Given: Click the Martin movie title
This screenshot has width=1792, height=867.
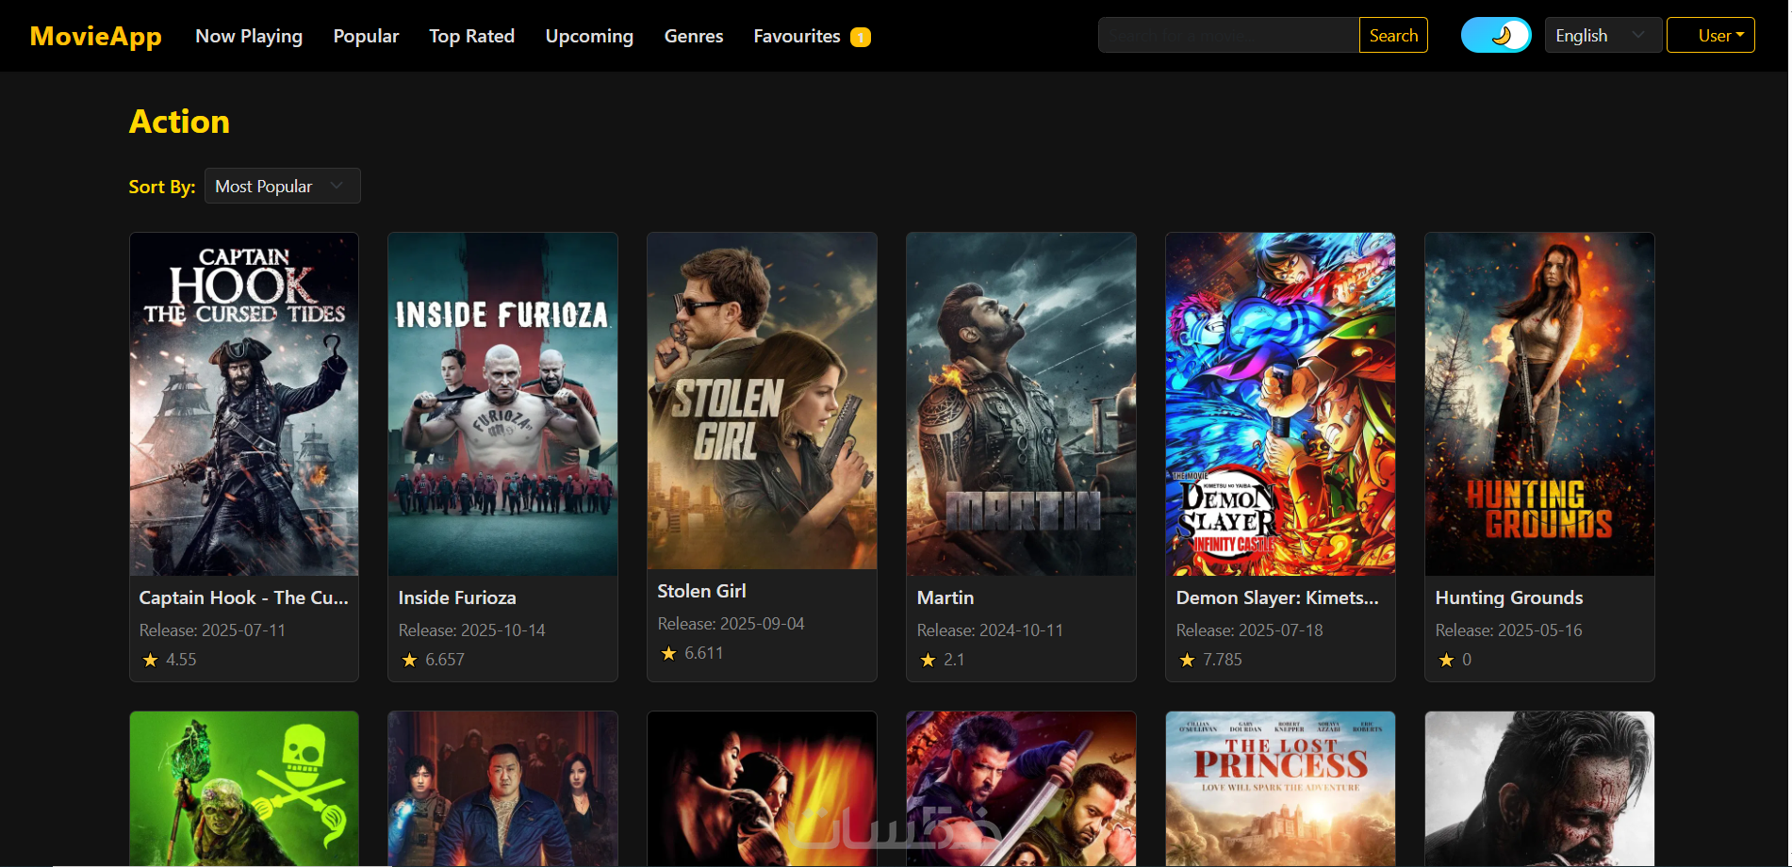Looking at the screenshot, I should pos(945,597).
